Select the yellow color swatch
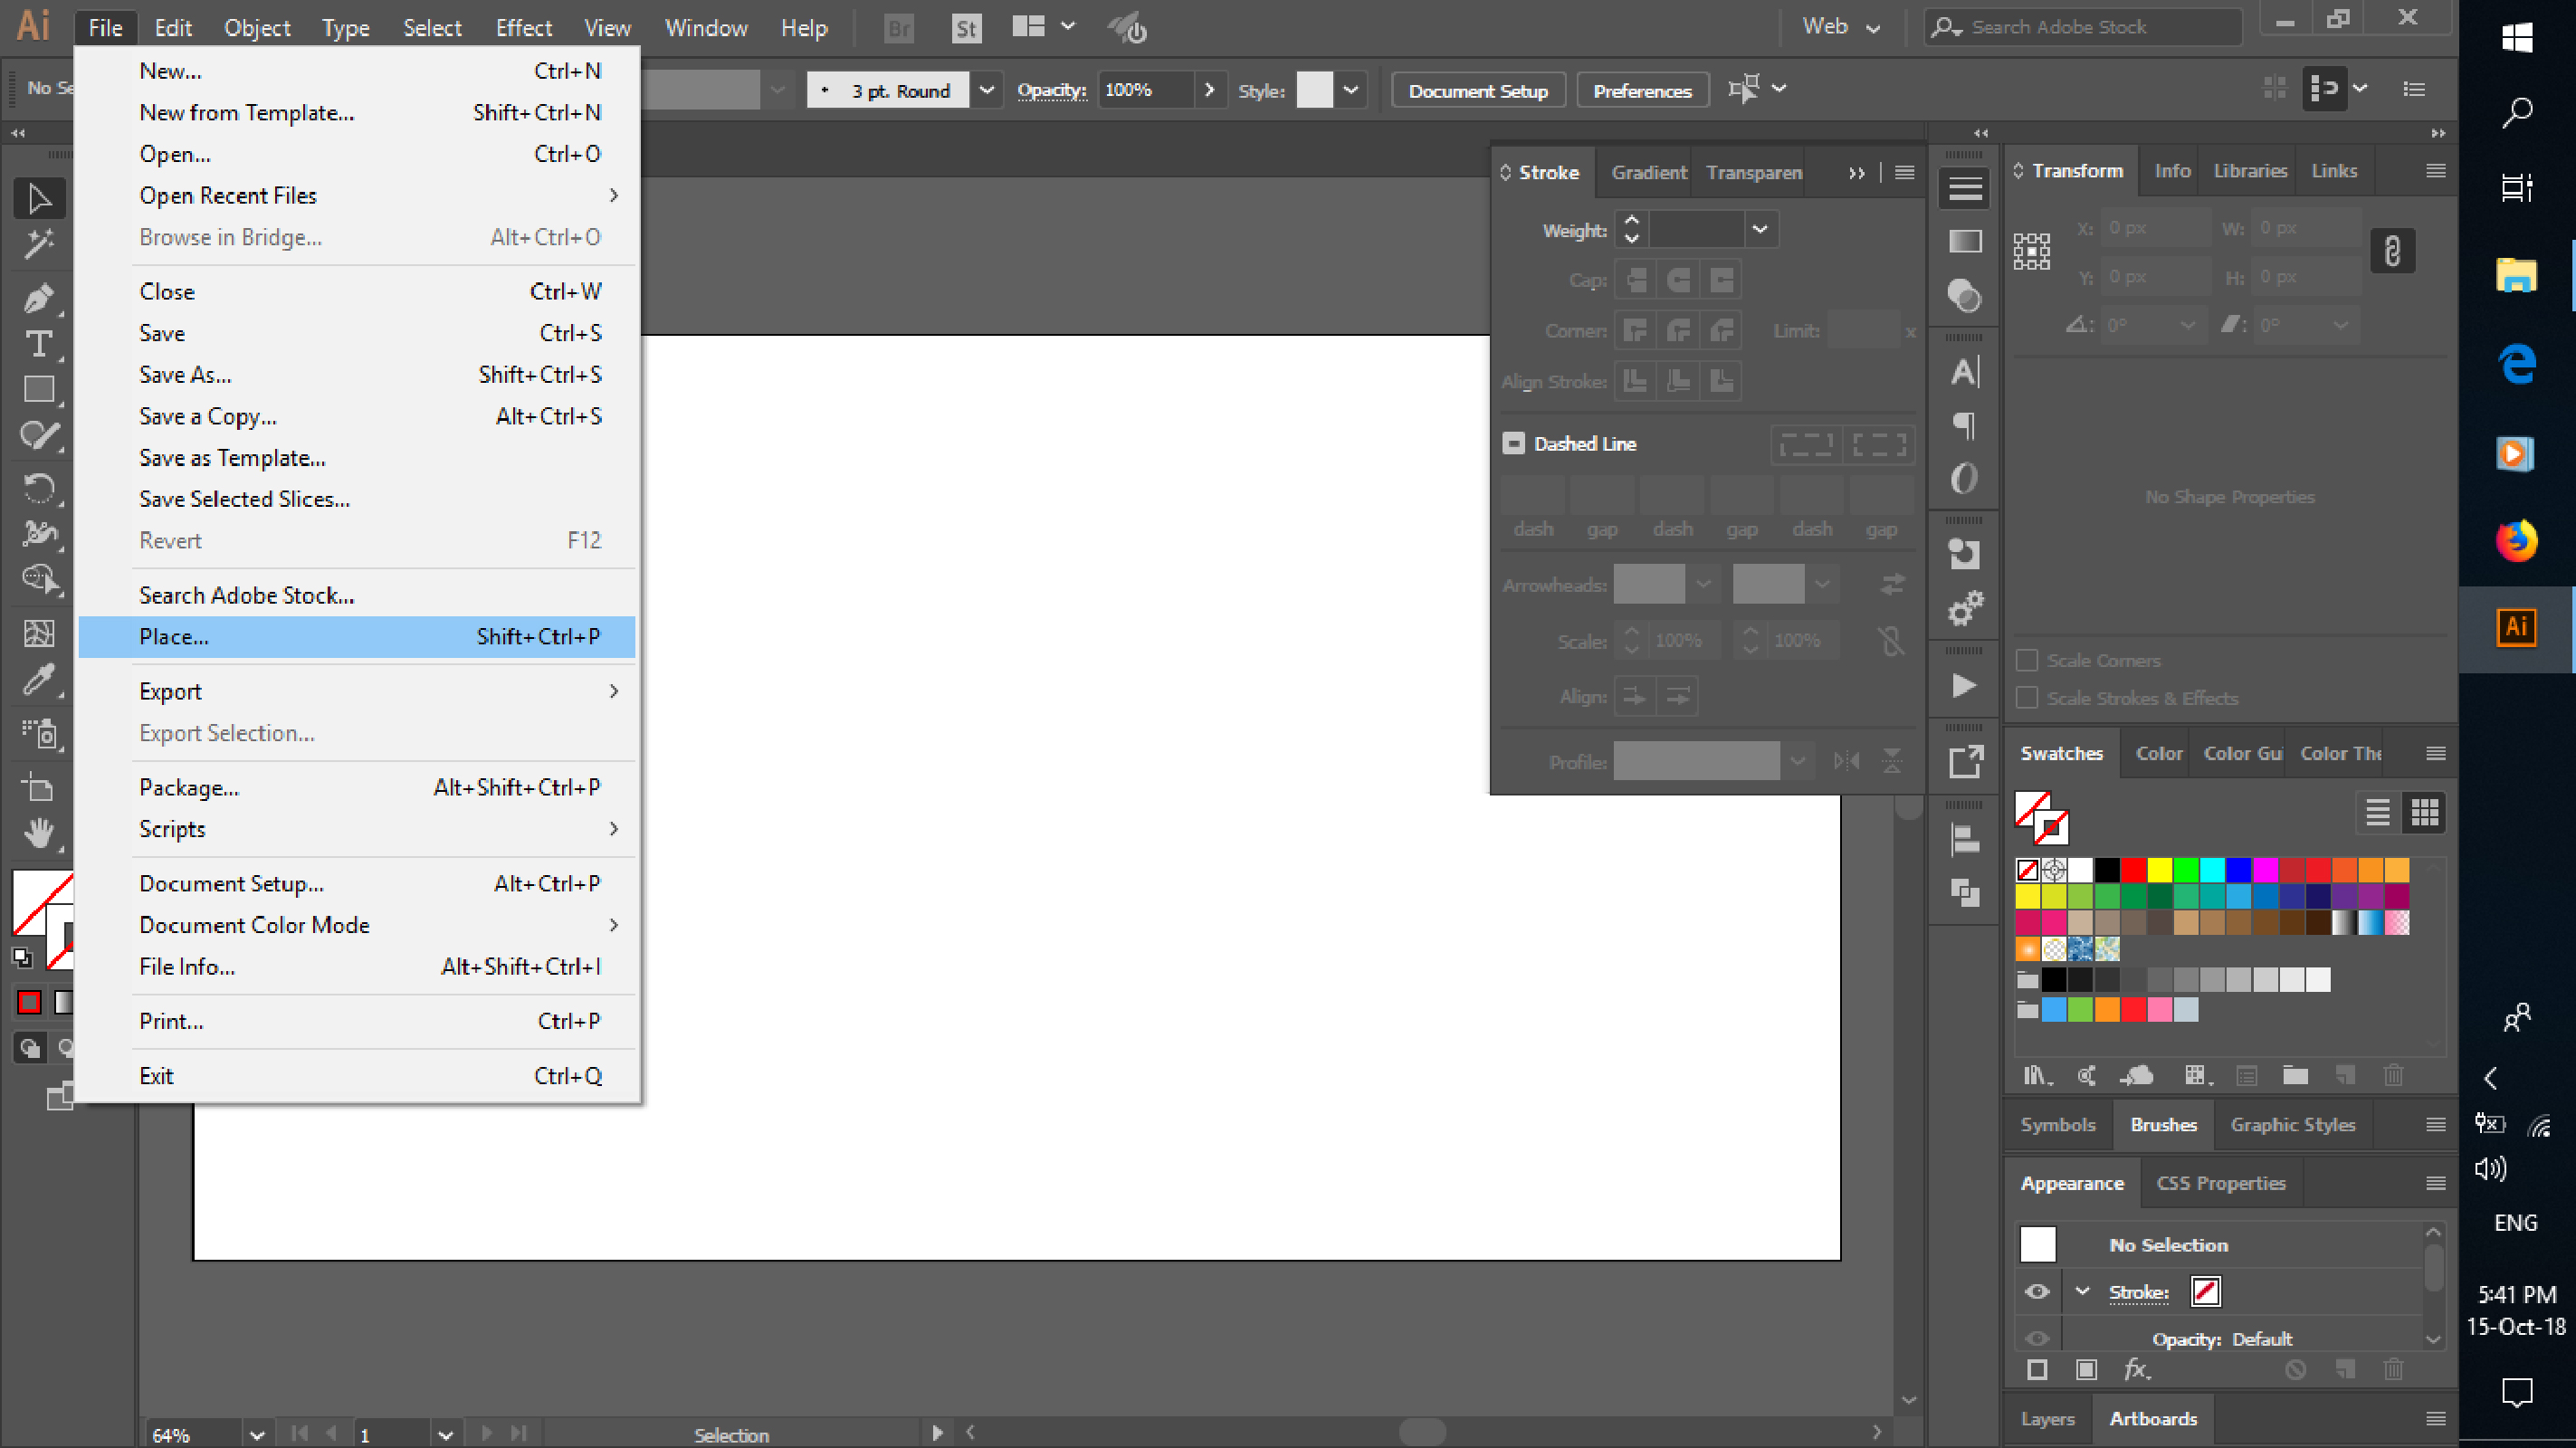Screen dimensions: 2576x1448 coord(2160,870)
